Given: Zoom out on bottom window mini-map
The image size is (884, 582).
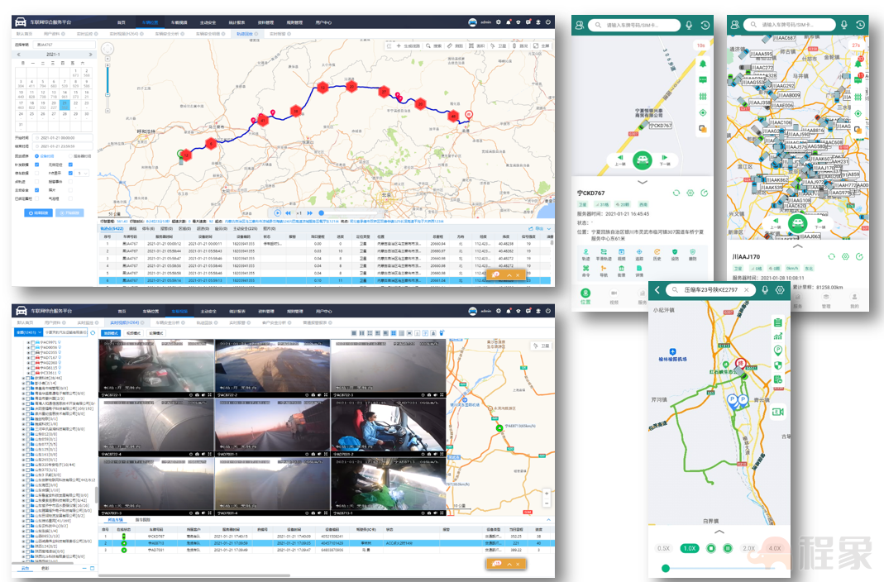Looking at the screenshot, I should (x=547, y=503).
